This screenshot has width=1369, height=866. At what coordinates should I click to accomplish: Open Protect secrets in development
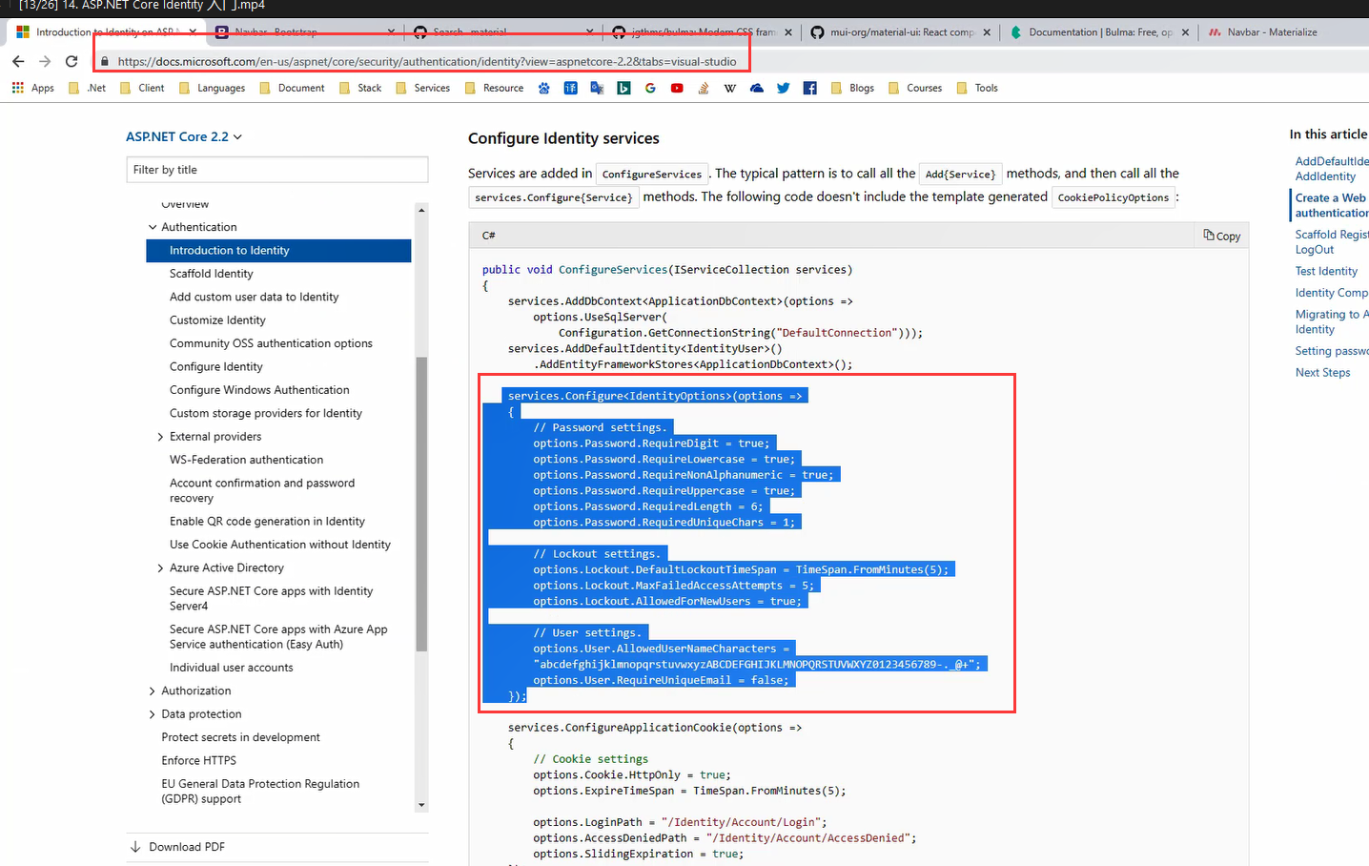[x=241, y=737]
